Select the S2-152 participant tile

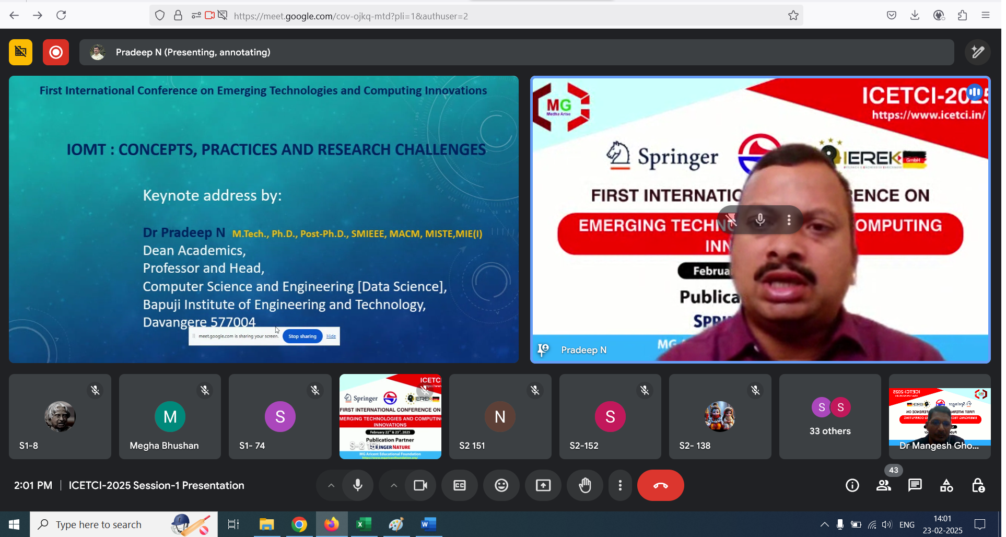(610, 416)
